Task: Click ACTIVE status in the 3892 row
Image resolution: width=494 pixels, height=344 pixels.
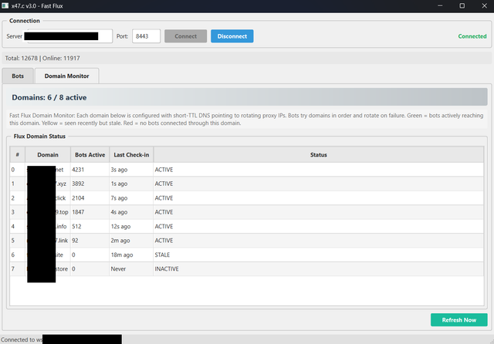Action: click(x=319, y=184)
